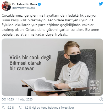The width and height of the screenshot is (106, 111).
Task: Open the embedded masked boy image
Action: 52,67
